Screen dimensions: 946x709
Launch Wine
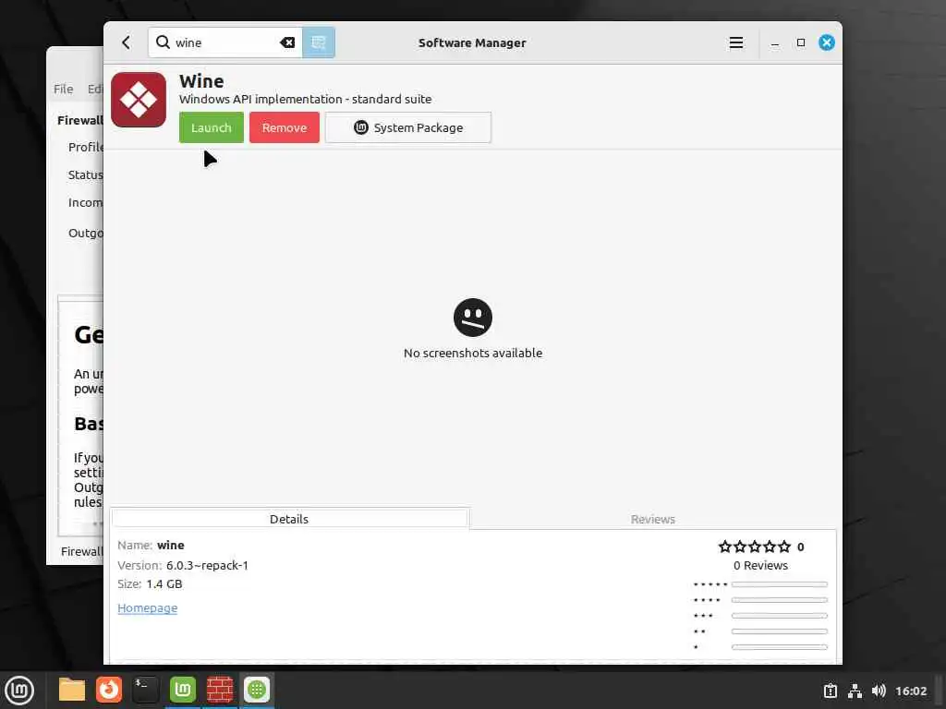[212, 127]
